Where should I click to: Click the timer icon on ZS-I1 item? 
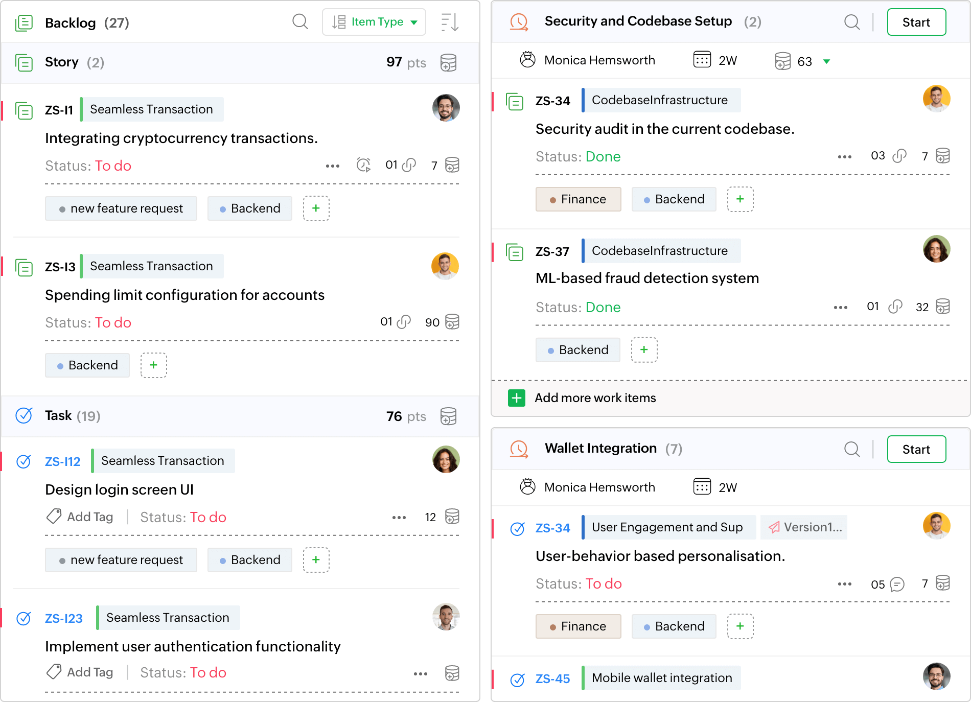coord(363,165)
